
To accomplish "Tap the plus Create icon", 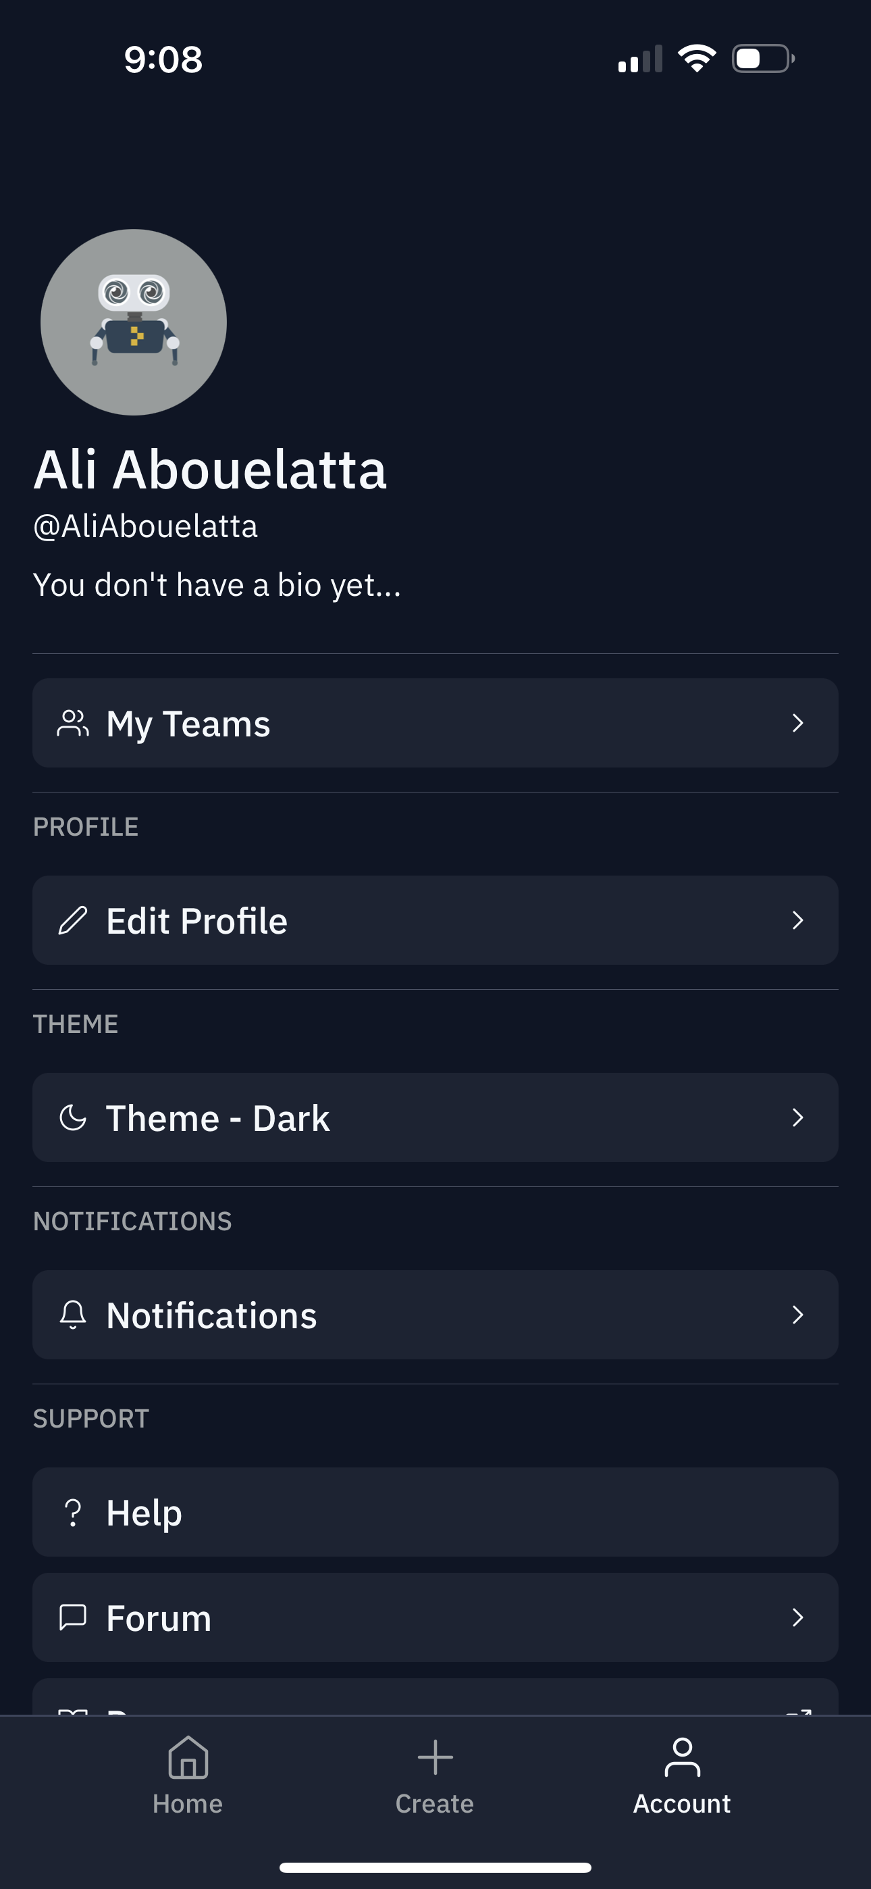I will [x=435, y=1757].
